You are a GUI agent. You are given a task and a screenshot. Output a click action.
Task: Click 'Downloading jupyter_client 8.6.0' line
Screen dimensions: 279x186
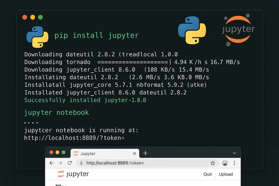pyautogui.click(x=117, y=70)
